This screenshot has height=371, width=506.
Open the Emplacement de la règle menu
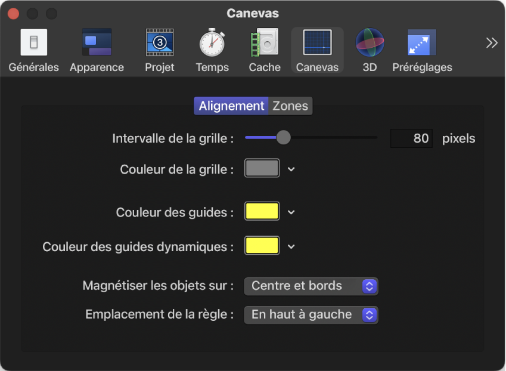(x=311, y=314)
